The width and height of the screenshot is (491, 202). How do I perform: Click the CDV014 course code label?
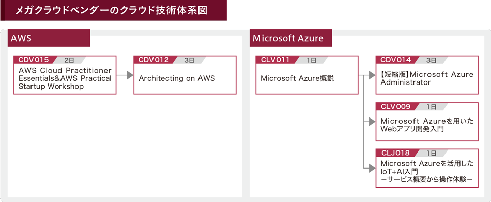396,60
